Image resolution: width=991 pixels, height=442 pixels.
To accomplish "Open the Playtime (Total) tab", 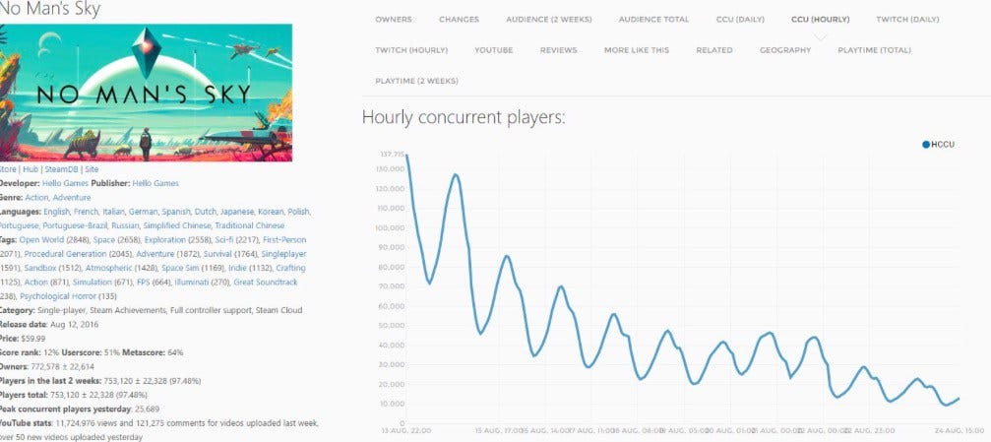I will [x=874, y=50].
